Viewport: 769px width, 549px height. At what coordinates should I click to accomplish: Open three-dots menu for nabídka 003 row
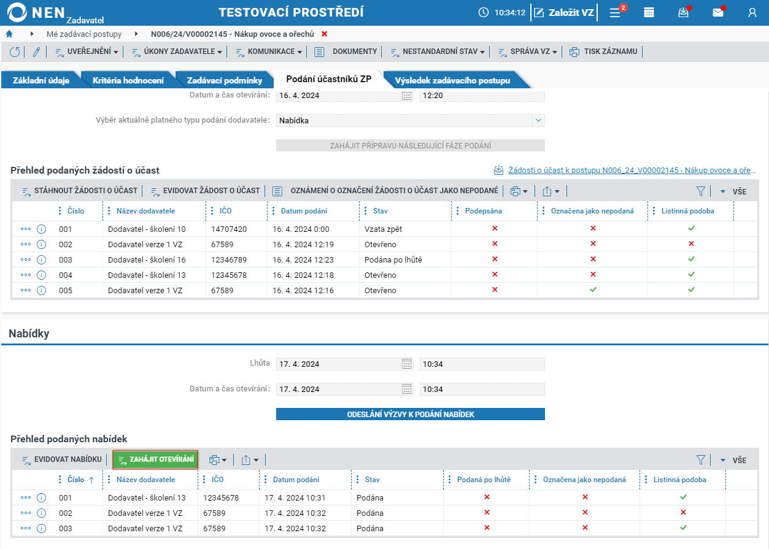point(26,528)
